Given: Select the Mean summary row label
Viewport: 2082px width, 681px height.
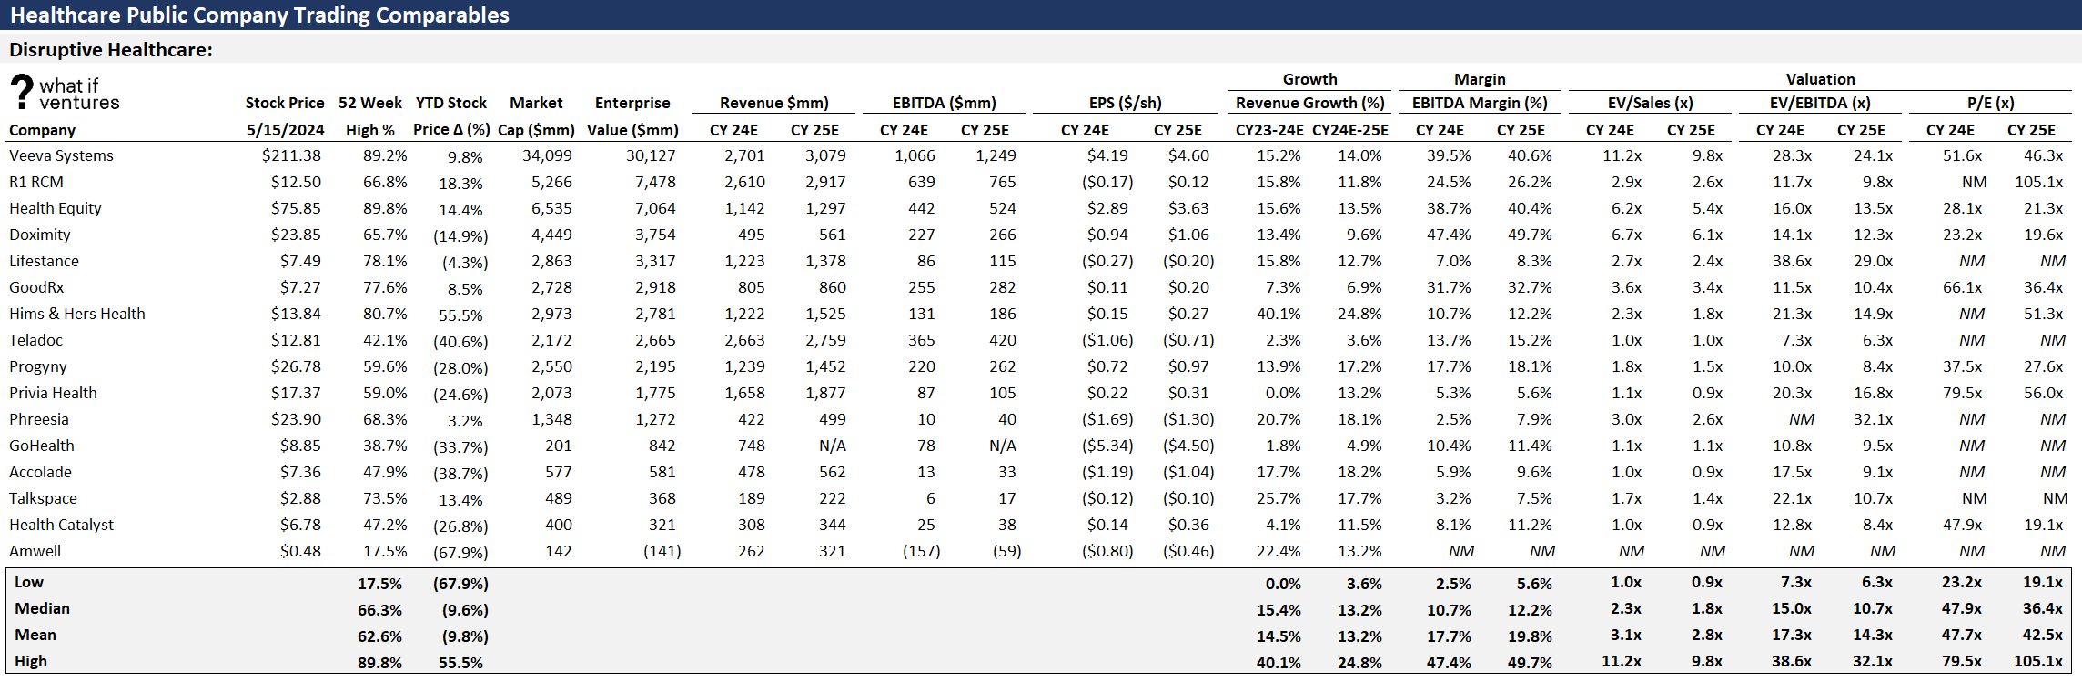Looking at the screenshot, I should tap(35, 635).
